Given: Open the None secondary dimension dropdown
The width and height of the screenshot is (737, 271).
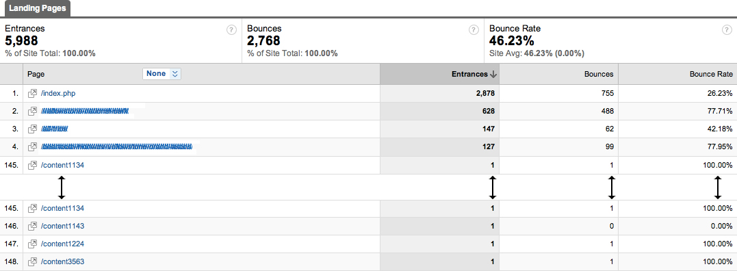Looking at the screenshot, I should [x=161, y=74].
